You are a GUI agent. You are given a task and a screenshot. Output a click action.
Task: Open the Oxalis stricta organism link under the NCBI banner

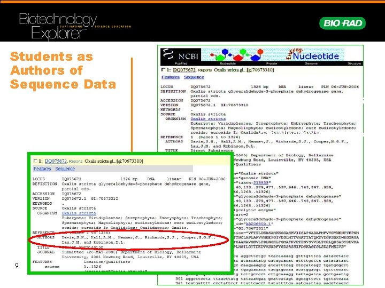tap(208, 119)
